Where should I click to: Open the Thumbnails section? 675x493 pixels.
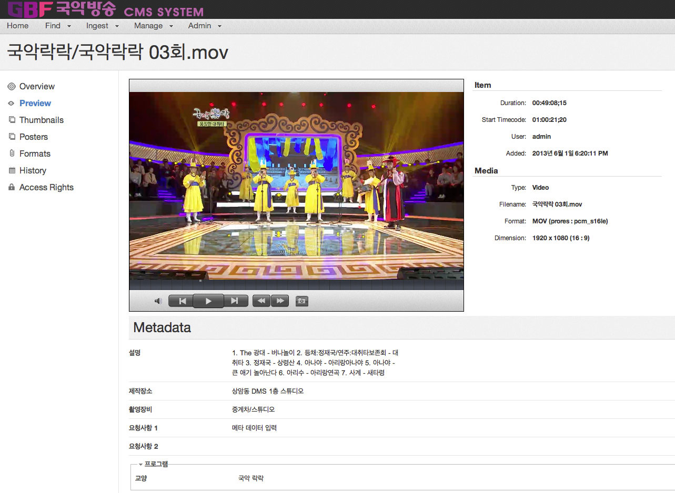pos(42,120)
